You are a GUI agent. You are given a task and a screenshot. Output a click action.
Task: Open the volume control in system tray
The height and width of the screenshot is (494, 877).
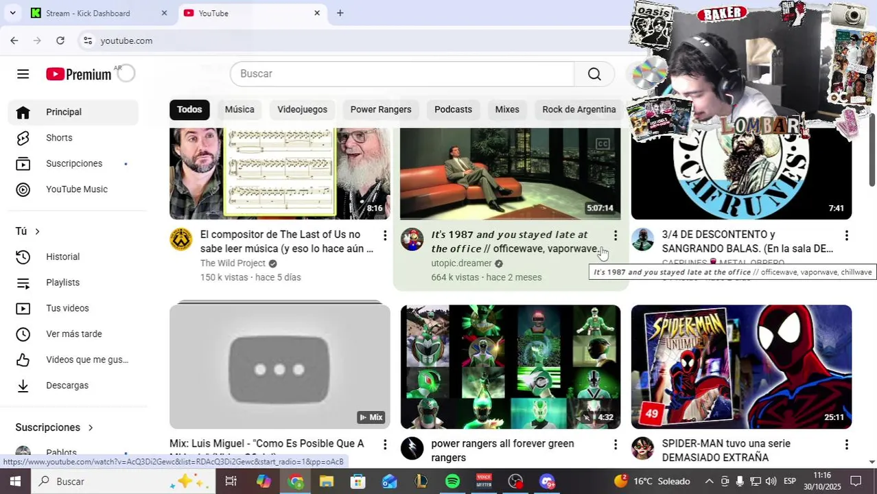[771, 482]
